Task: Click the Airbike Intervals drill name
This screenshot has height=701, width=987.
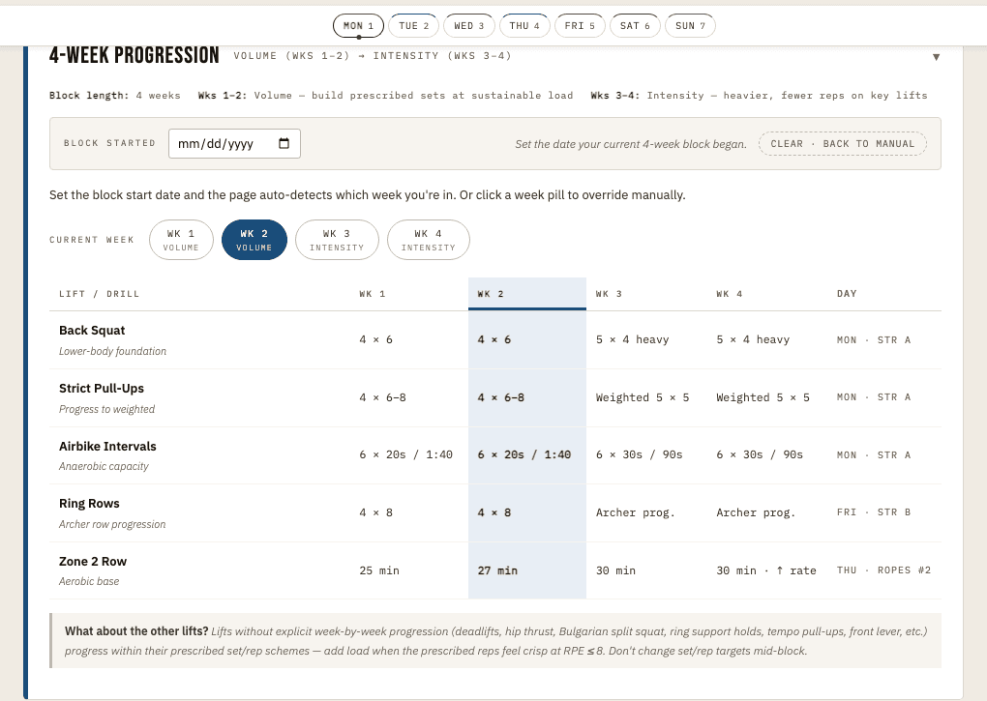Action: pyautogui.click(x=107, y=446)
